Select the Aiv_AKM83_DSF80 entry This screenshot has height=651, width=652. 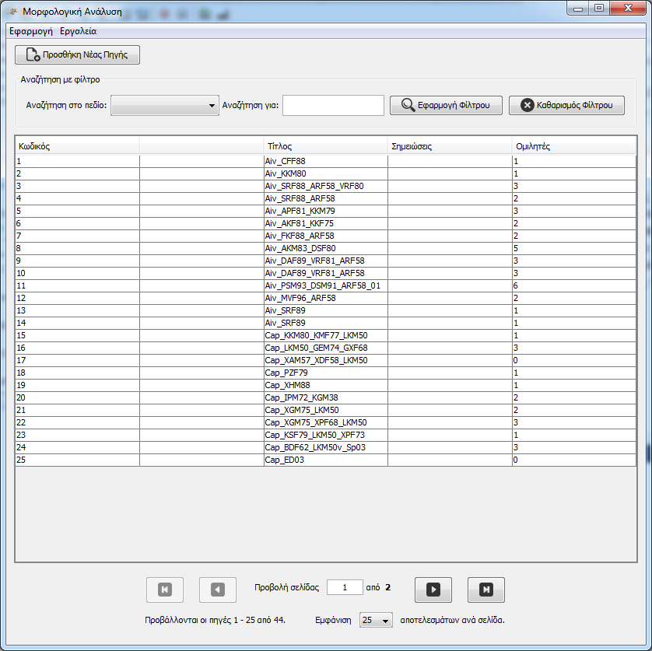[x=325, y=249]
